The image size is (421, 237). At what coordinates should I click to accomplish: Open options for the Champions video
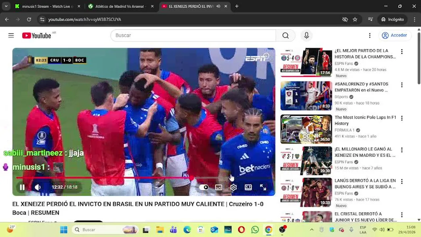402,52
